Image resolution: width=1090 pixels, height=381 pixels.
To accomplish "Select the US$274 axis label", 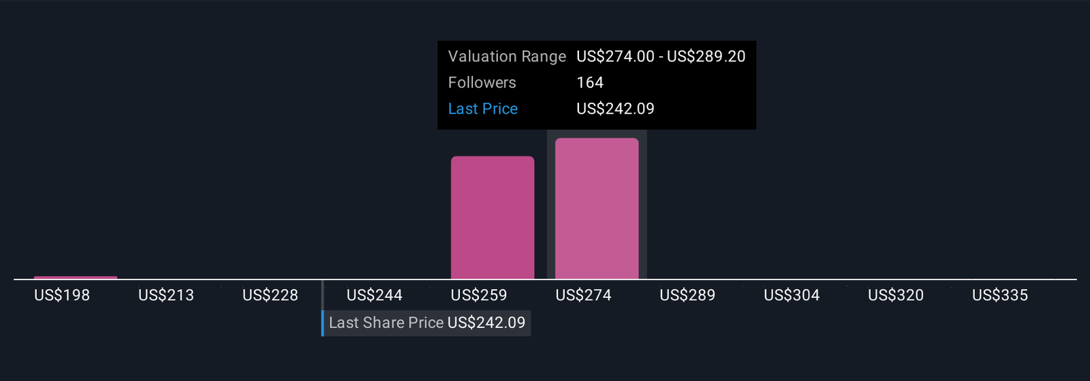I will pos(583,295).
